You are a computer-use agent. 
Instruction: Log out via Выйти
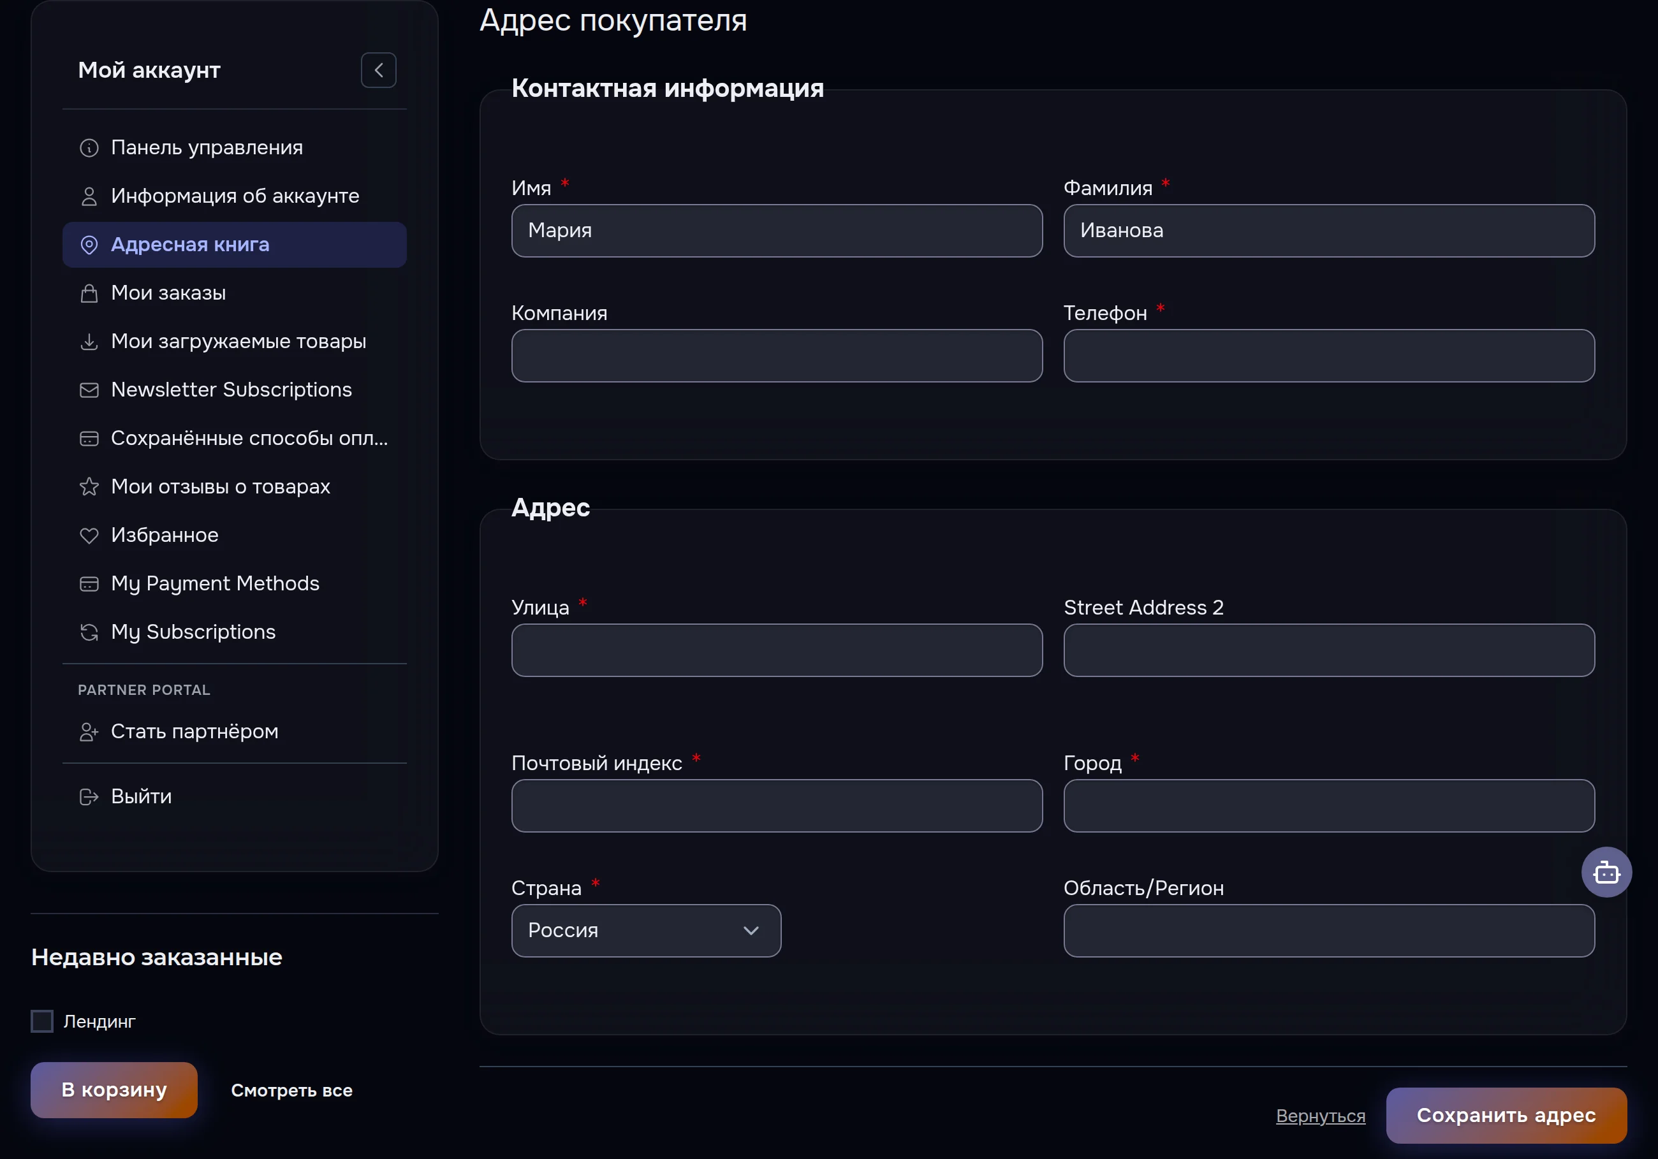(235, 796)
